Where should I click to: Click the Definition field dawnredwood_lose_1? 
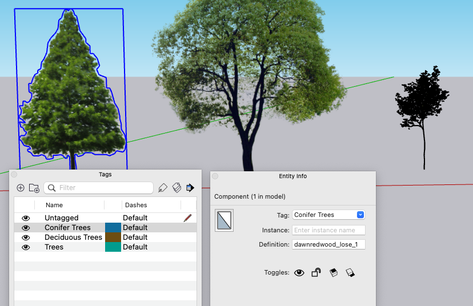point(328,244)
